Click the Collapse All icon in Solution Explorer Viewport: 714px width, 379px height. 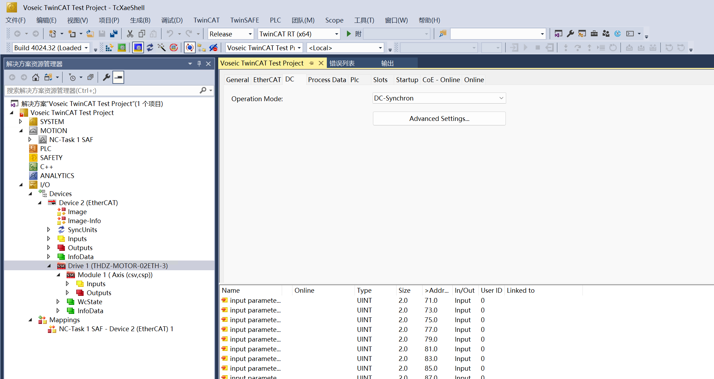point(90,77)
